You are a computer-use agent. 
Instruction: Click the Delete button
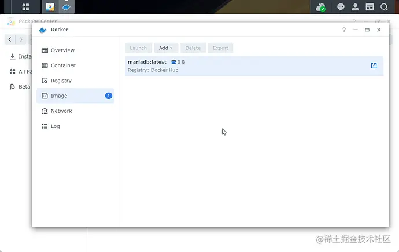(193, 48)
